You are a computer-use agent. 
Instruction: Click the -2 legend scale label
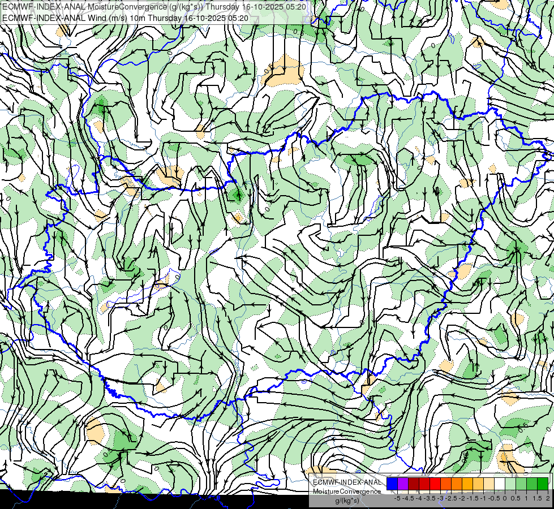462,498
